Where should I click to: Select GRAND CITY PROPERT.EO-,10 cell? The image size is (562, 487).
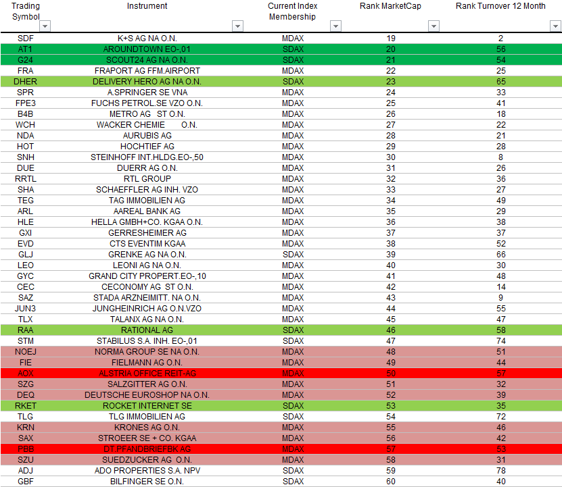(147, 276)
